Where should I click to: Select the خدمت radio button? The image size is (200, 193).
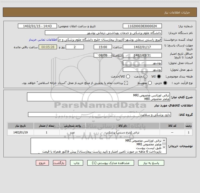(145, 76)
